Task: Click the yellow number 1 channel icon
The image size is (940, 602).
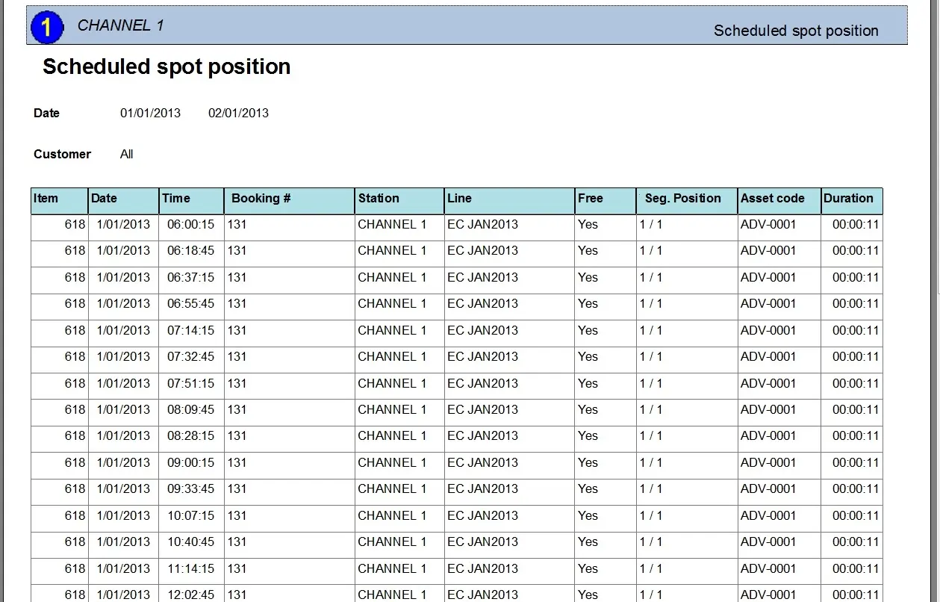Action: 47,28
